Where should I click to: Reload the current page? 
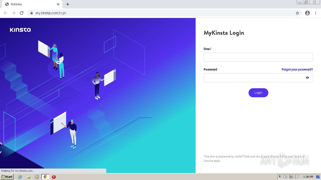(x=22, y=13)
